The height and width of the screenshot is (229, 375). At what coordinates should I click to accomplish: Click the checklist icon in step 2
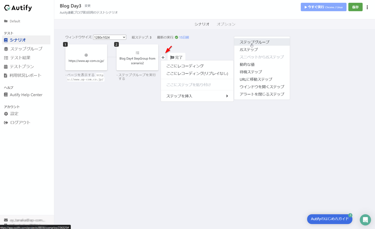click(137, 53)
